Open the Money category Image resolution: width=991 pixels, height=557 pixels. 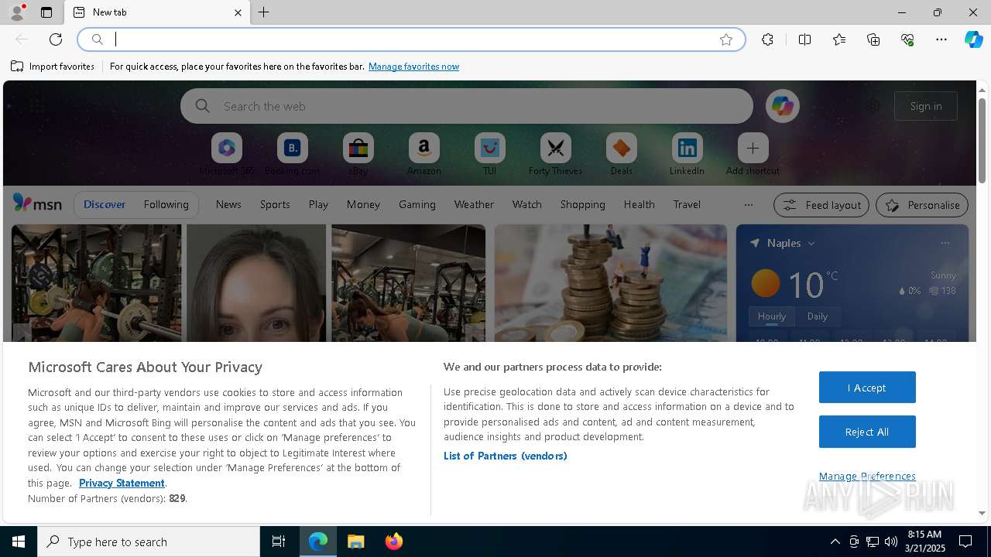tap(363, 204)
